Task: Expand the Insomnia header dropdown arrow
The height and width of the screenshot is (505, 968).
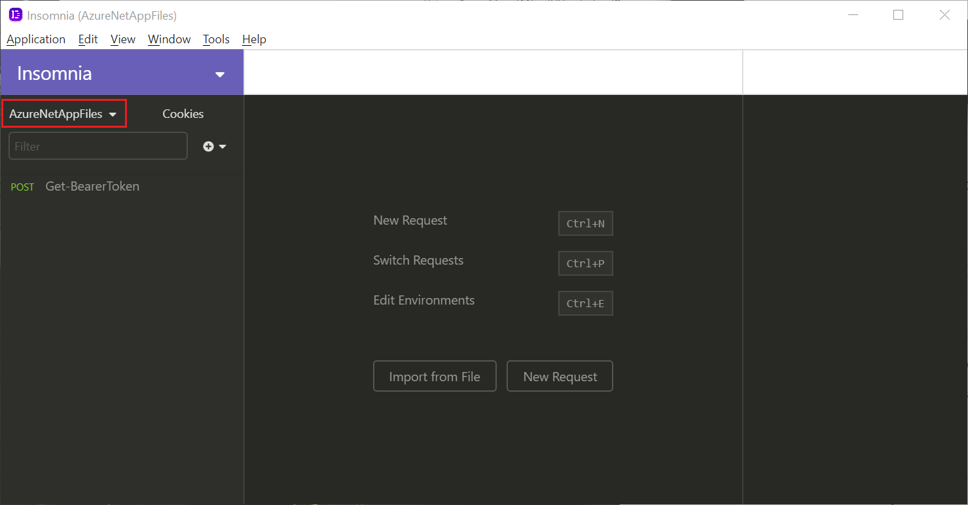Action: click(220, 75)
